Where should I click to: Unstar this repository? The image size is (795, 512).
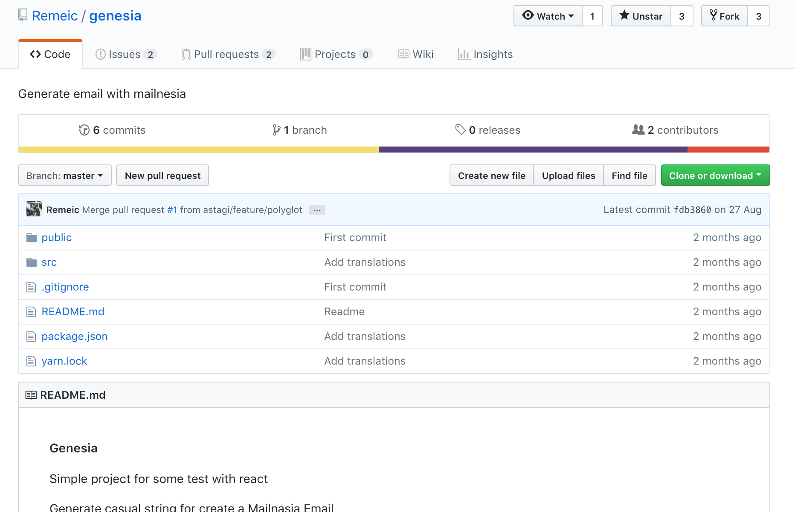[641, 16]
